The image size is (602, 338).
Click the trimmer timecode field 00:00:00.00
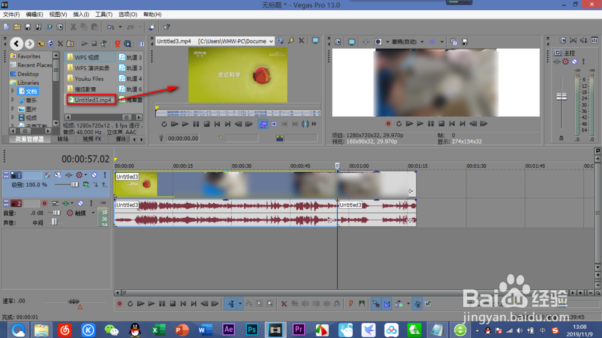pyautogui.click(x=183, y=138)
